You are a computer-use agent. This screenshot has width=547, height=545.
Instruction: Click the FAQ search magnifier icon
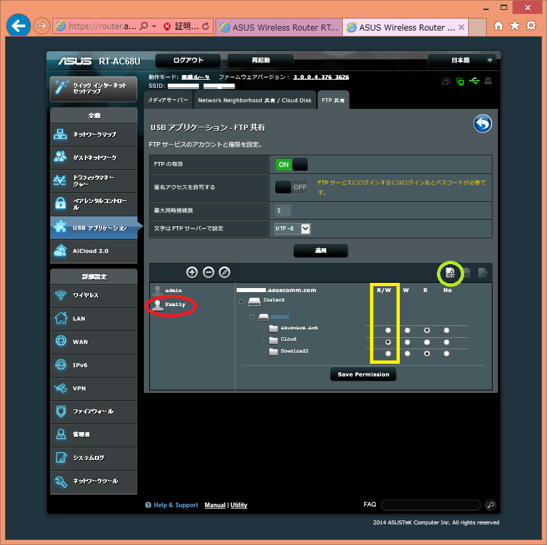point(491,505)
